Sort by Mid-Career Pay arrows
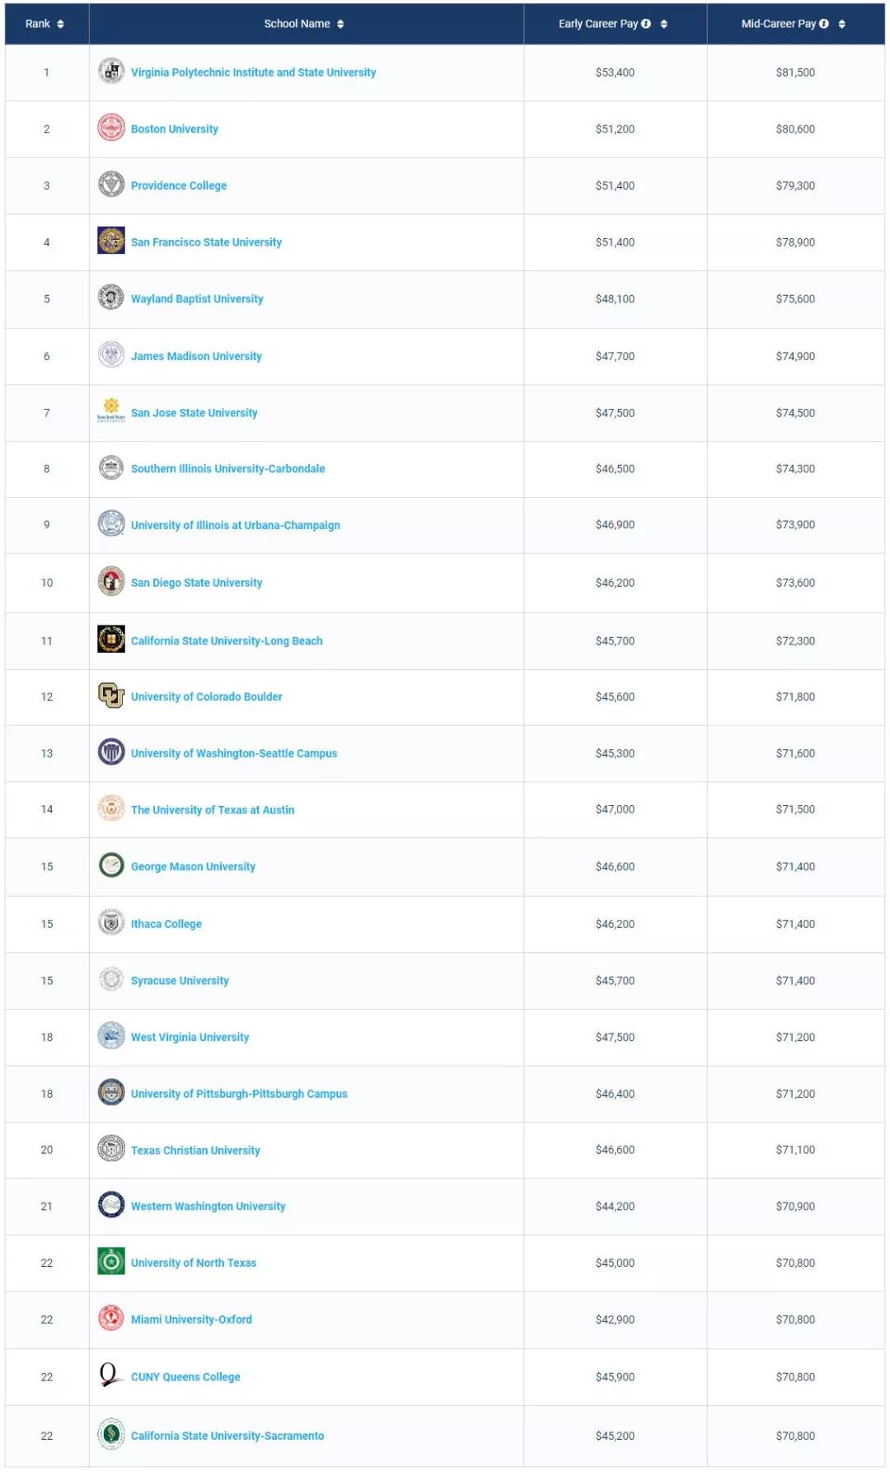This screenshot has height=1472, width=890. (842, 24)
